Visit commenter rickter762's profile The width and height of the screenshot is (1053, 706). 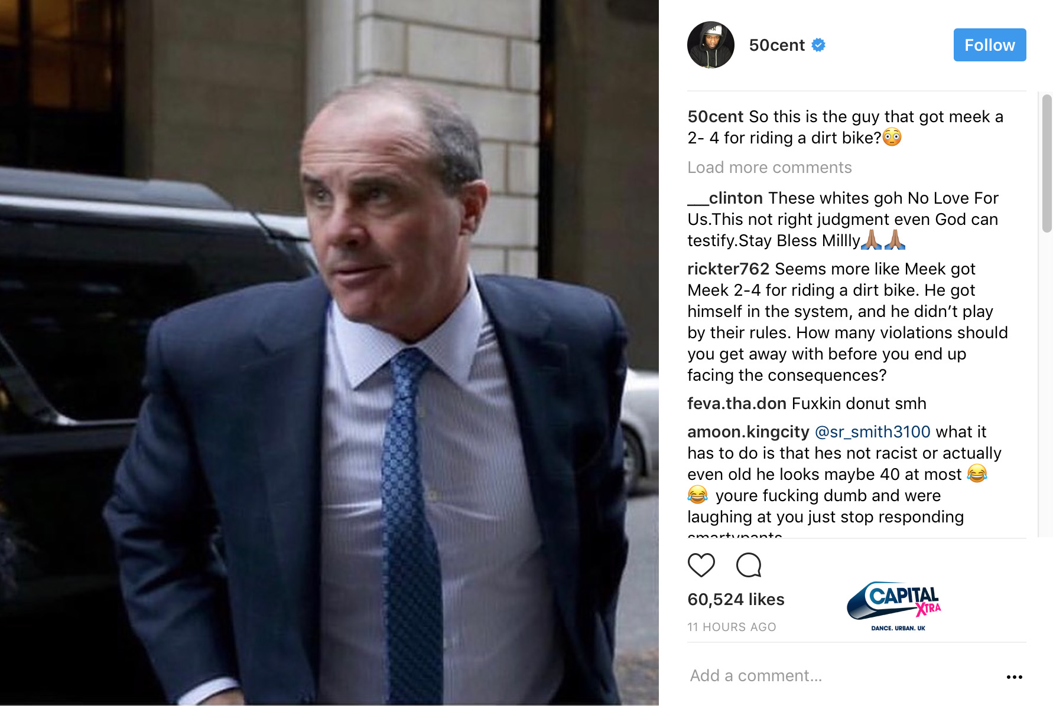[x=728, y=269]
